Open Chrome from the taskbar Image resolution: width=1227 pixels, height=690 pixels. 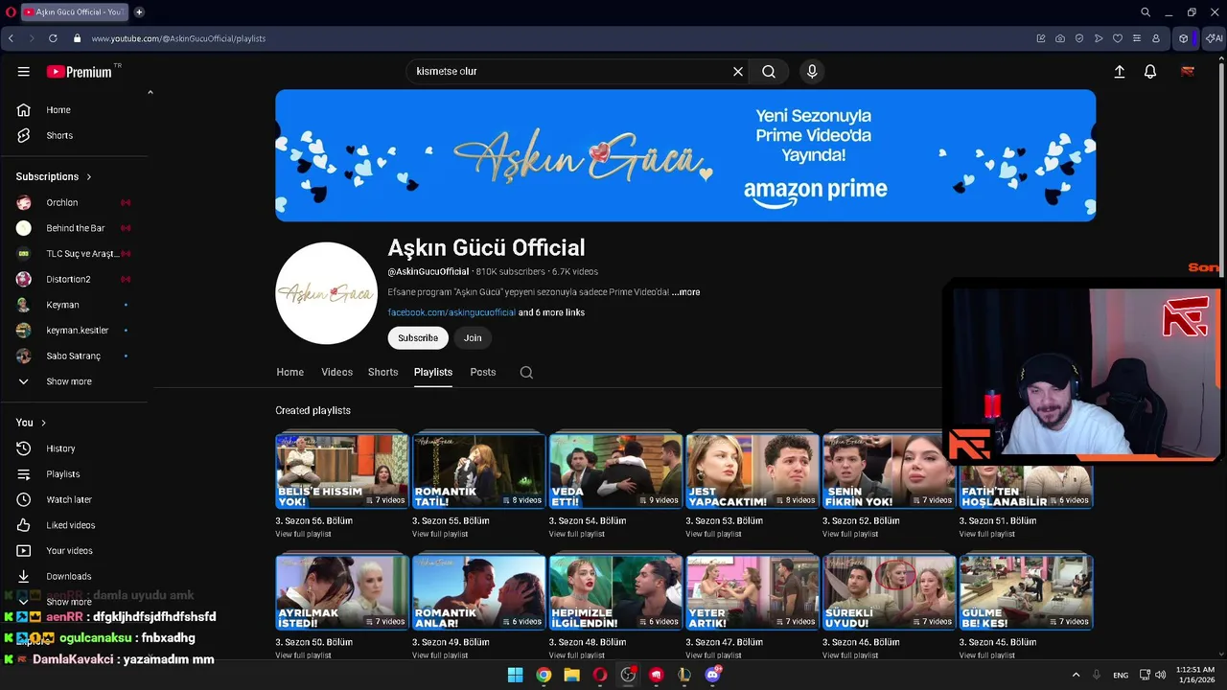544,675
